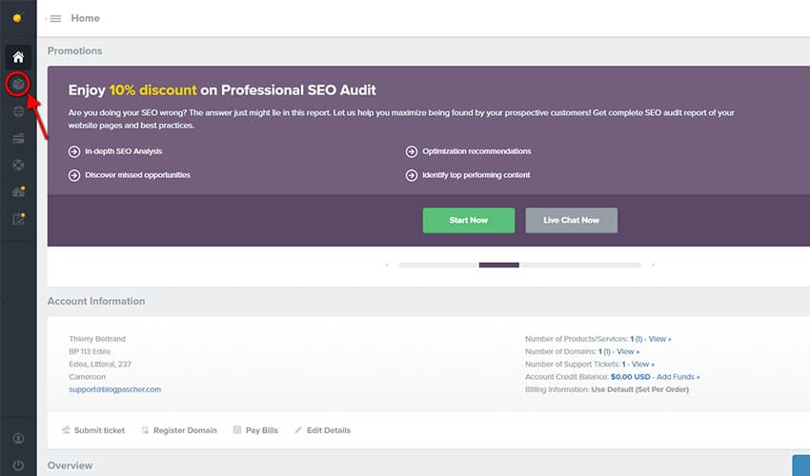This screenshot has width=810, height=476.
Task: Open the Billing card icon in sidebar
Action: point(18,138)
